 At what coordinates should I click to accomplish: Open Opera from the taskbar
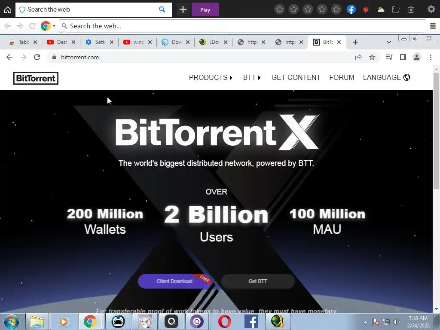click(225, 321)
